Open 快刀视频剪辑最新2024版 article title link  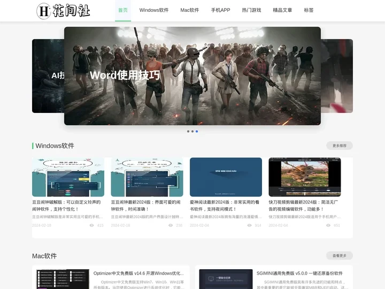pos(304,206)
